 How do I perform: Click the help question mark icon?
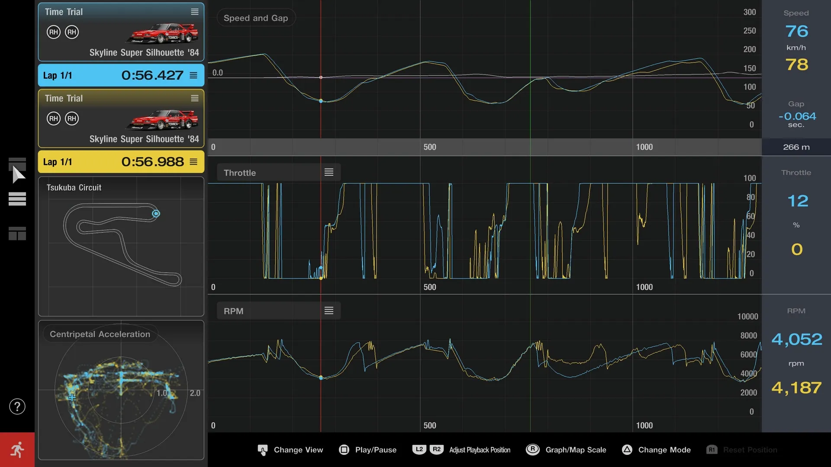point(17,406)
